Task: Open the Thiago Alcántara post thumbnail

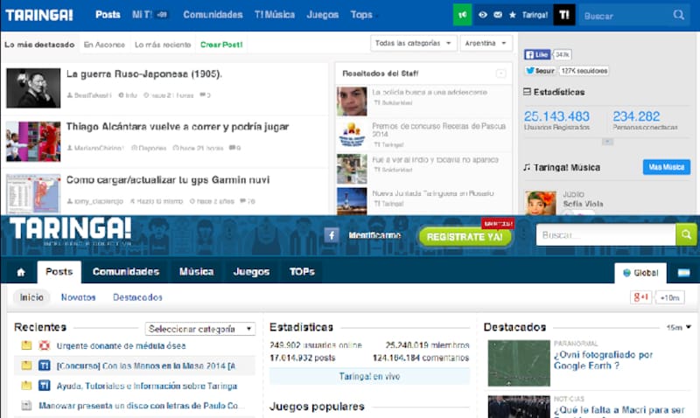Action: pyautogui.click(x=33, y=140)
